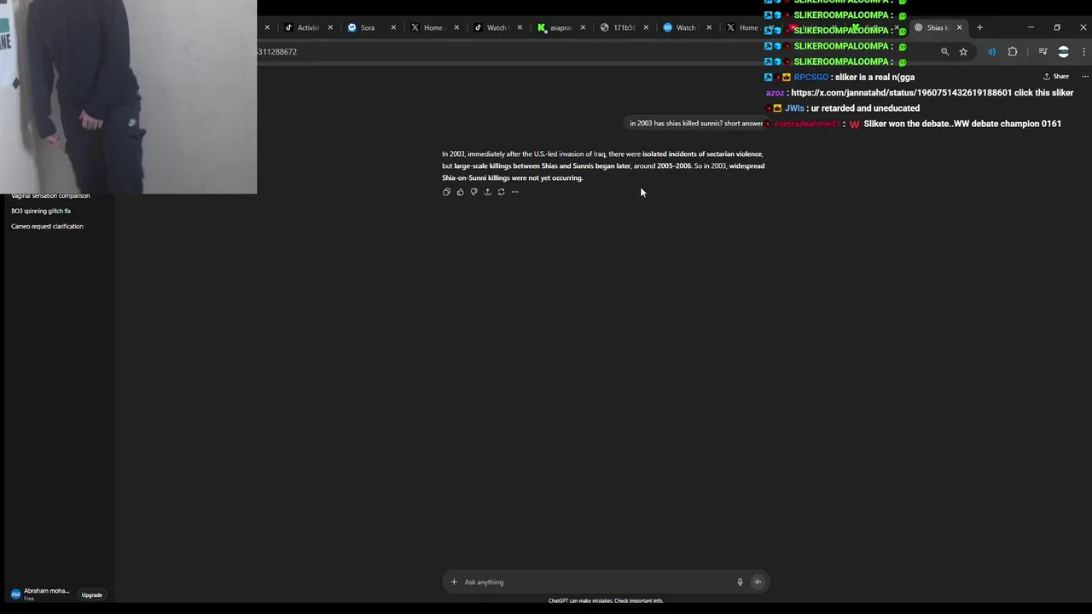The image size is (1092, 614).
Task: Click the blue audio extension icon
Action: pos(991,52)
